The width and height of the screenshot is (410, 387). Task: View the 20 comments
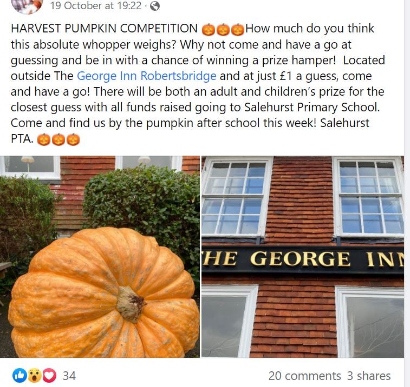[304, 376]
